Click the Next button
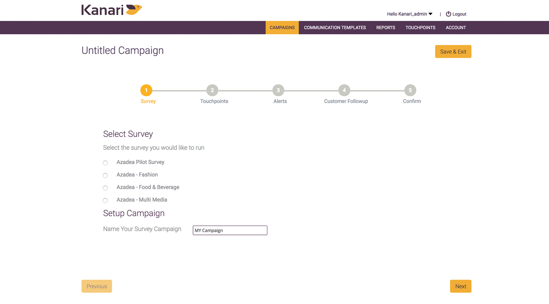 461,286
